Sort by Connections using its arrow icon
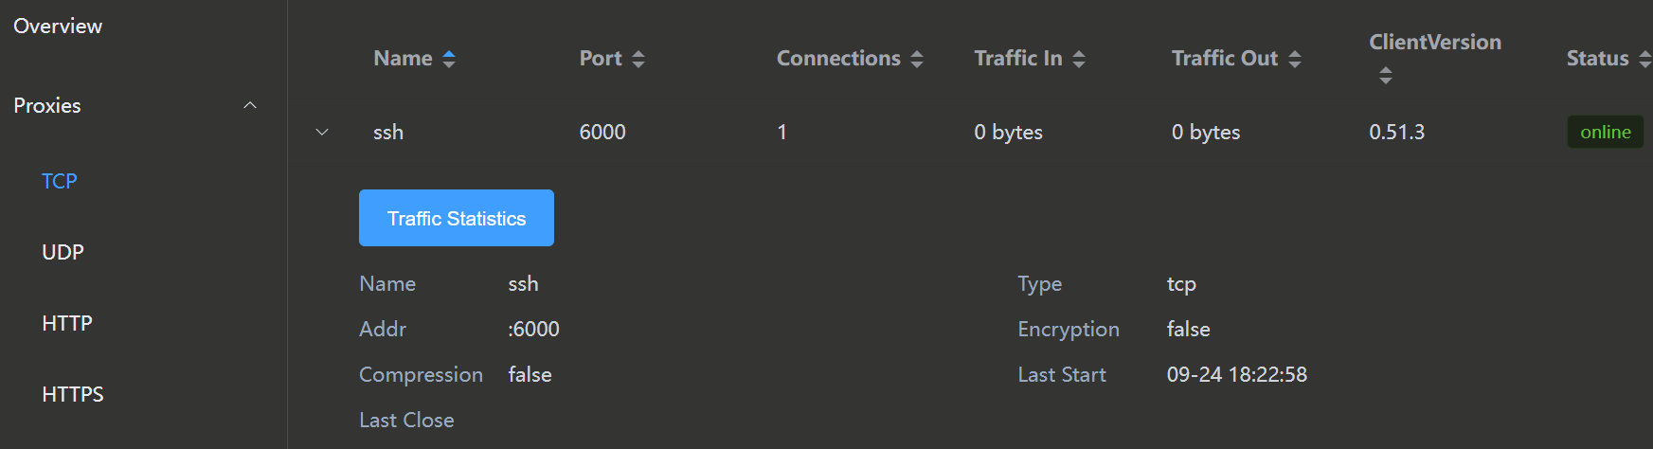This screenshot has height=449, width=1653. [917, 59]
